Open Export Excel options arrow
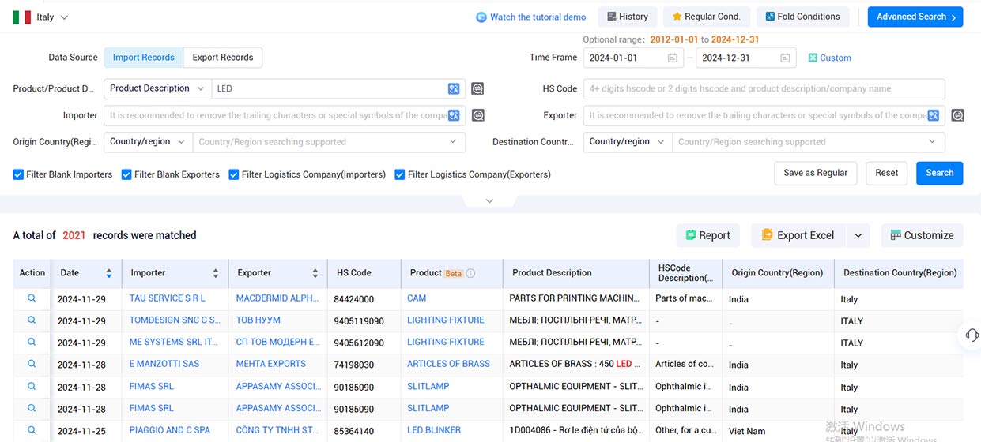 click(x=858, y=235)
